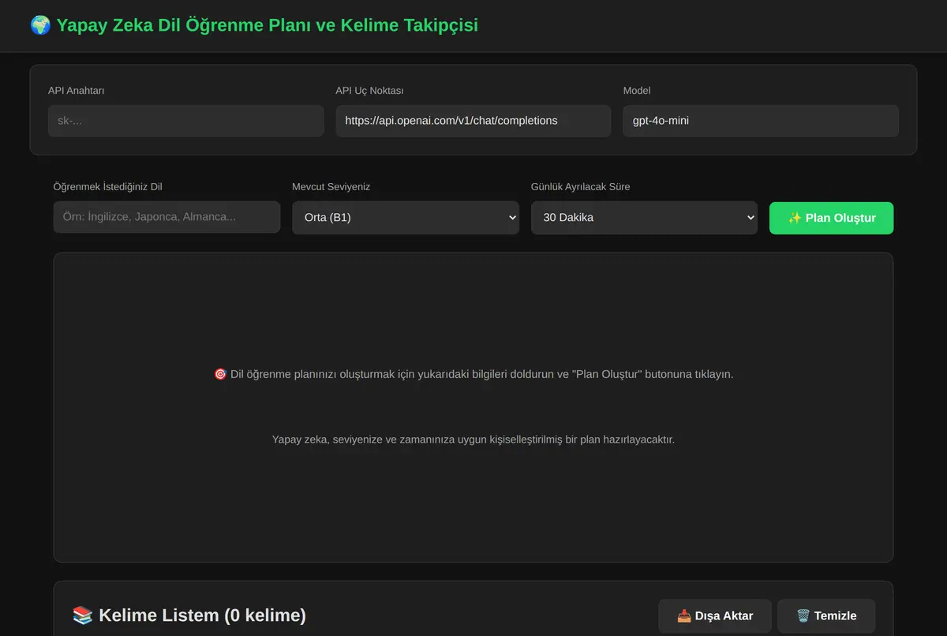Viewport: 947px width, 636px height.
Task: Click the API Uç Noktası URL field
Action: tap(473, 121)
